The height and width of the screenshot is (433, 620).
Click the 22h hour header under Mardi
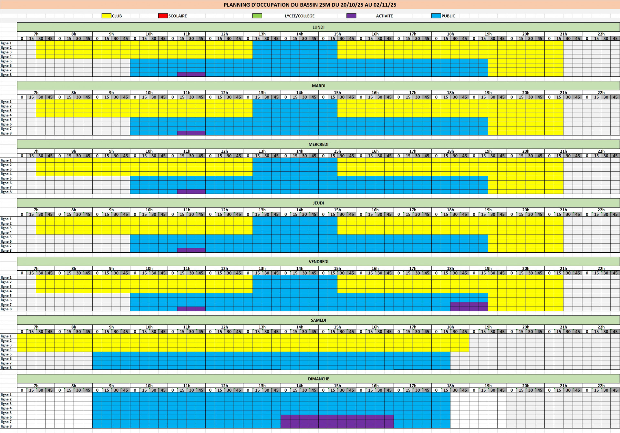(601, 93)
